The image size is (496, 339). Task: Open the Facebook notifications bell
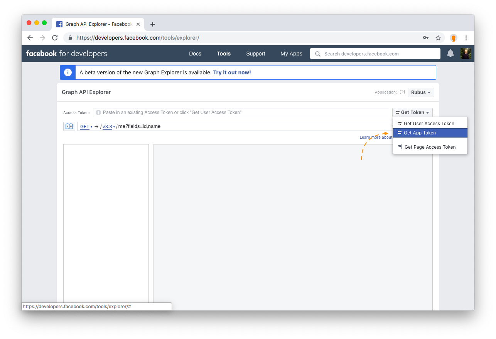coord(450,54)
